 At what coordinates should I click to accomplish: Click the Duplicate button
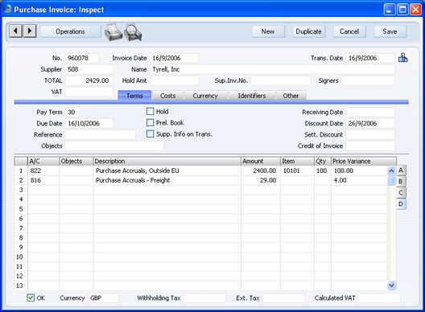tap(309, 31)
